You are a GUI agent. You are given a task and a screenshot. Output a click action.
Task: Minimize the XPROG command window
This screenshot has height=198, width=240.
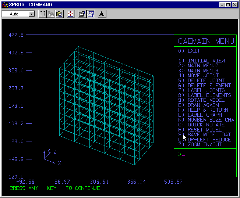pos(222,5)
